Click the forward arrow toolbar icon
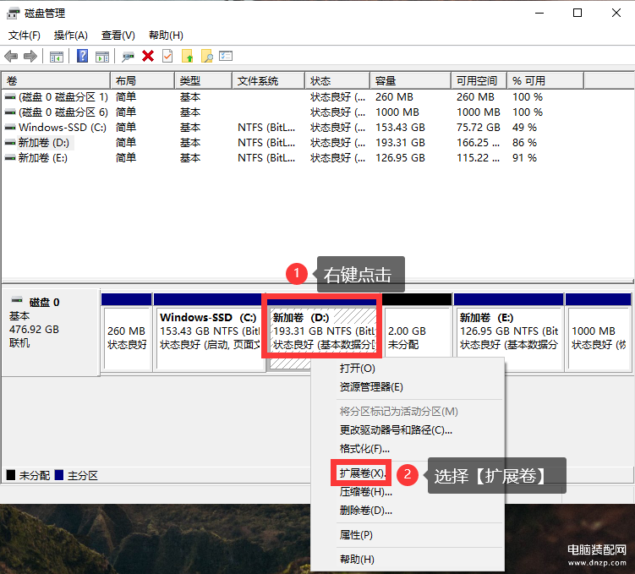 click(x=30, y=56)
